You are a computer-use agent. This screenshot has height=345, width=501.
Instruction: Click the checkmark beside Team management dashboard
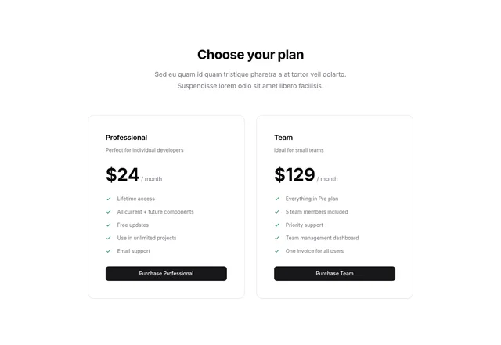(277, 238)
